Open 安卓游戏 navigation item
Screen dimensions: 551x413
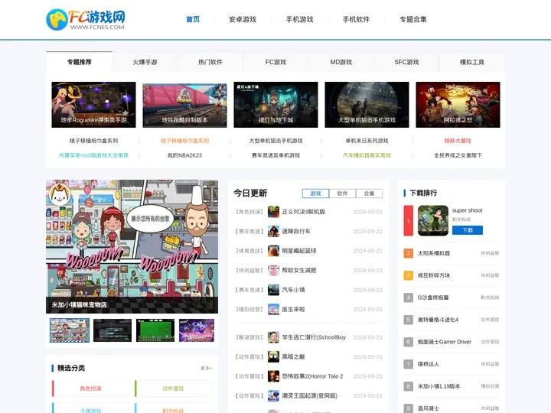243,19
